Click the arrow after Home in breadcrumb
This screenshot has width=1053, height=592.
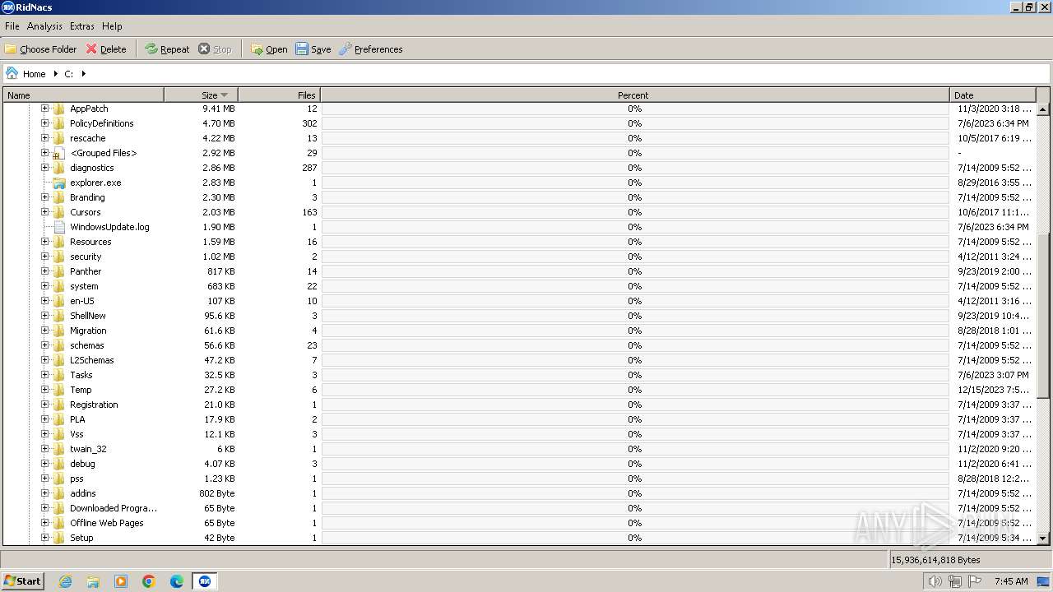56,74
